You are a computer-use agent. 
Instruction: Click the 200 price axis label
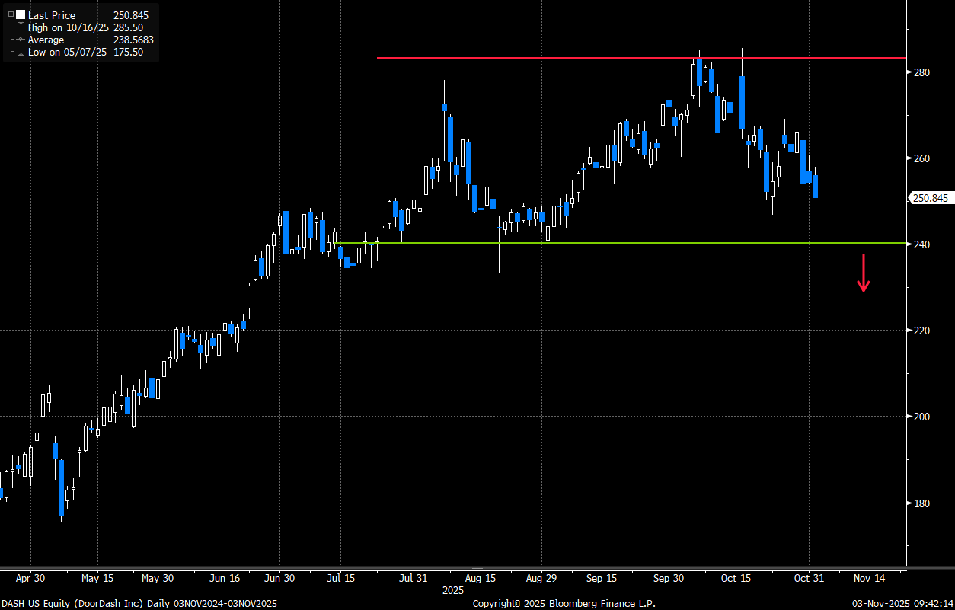click(921, 417)
